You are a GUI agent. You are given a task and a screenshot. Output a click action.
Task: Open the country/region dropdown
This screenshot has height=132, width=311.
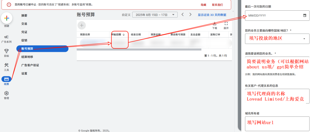[277, 39]
